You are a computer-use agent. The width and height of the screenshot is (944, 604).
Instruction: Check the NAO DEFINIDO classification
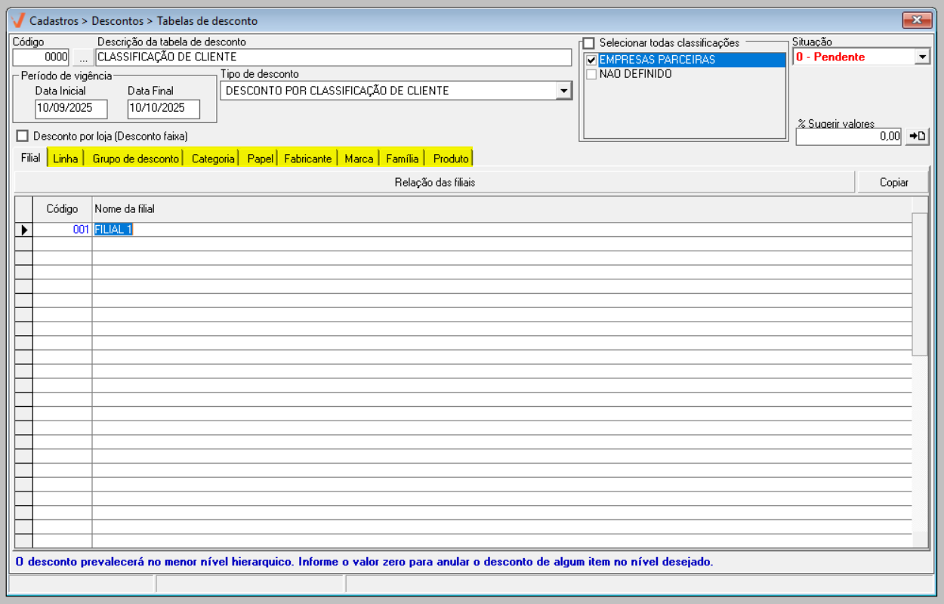point(591,74)
